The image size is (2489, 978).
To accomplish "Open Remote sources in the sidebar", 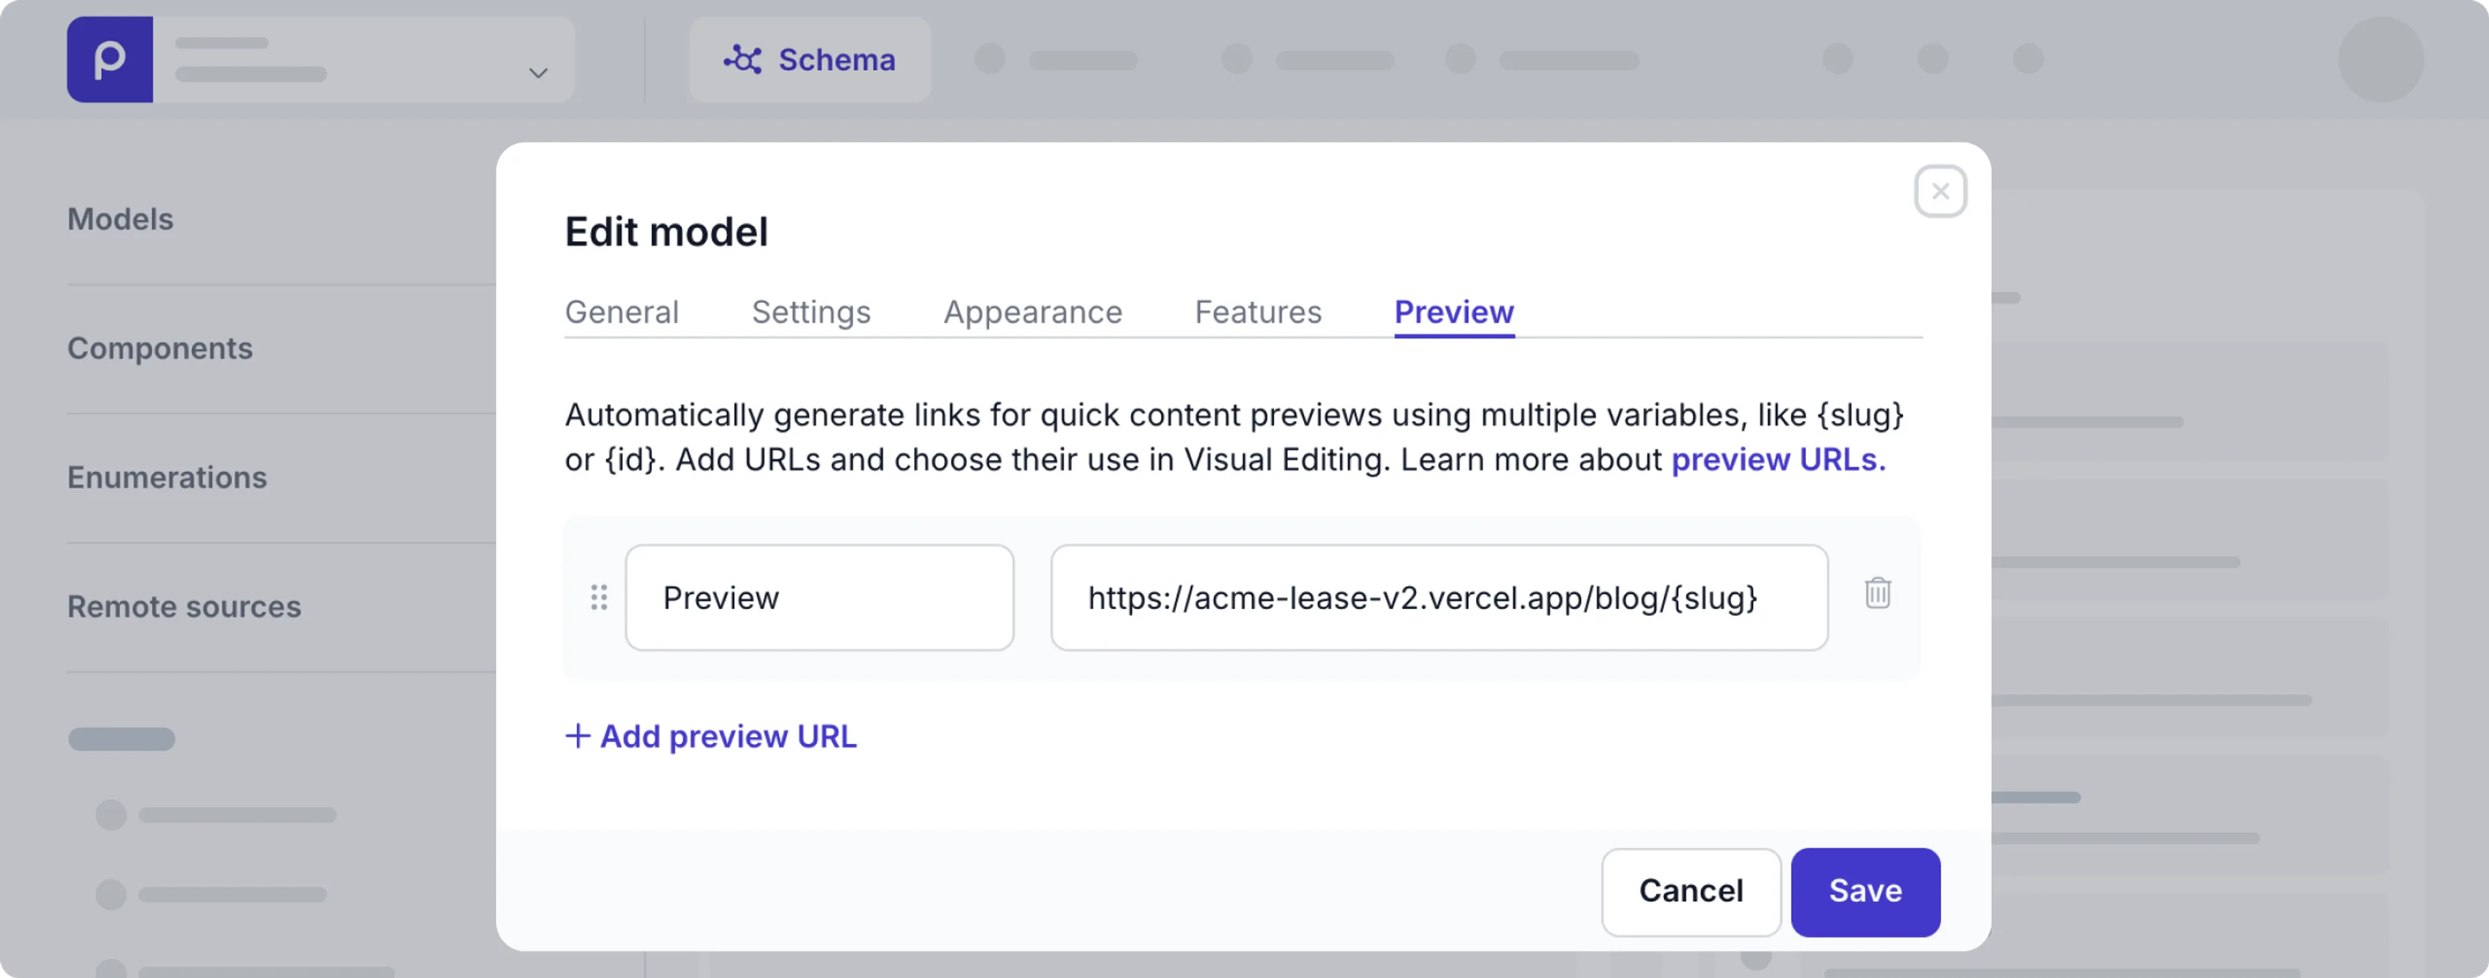I will (x=183, y=606).
